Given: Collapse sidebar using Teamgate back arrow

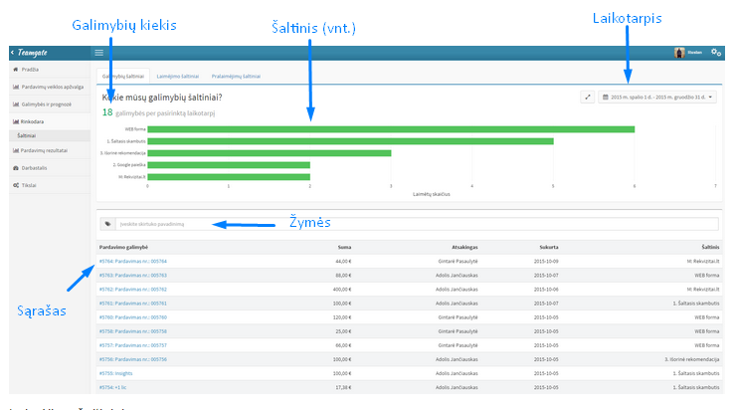Looking at the screenshot, I should pos(13,52).
